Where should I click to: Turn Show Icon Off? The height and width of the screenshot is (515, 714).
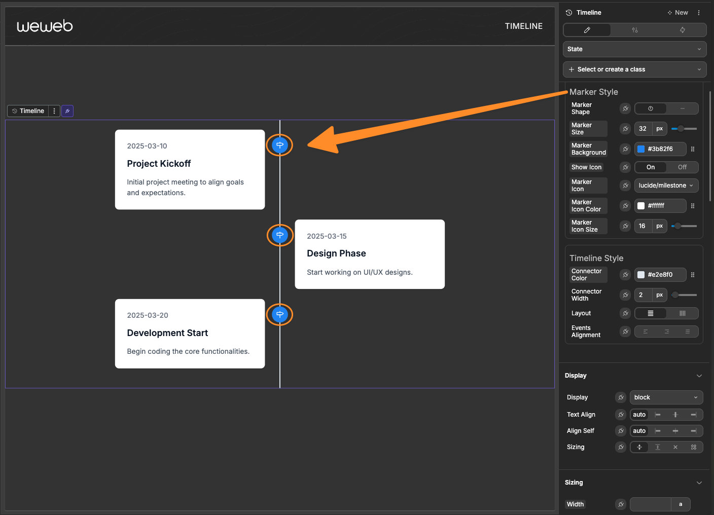click(682, 167)
